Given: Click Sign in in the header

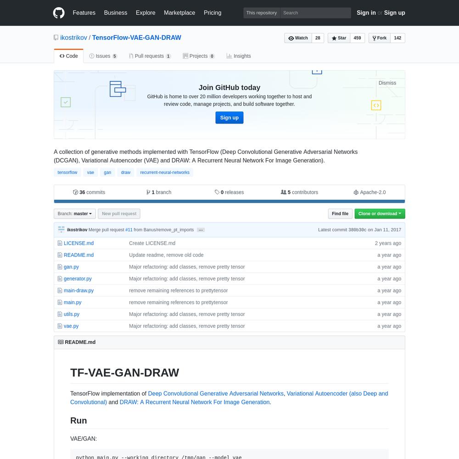Looking at the screenshot, I should tap(366, 13).
